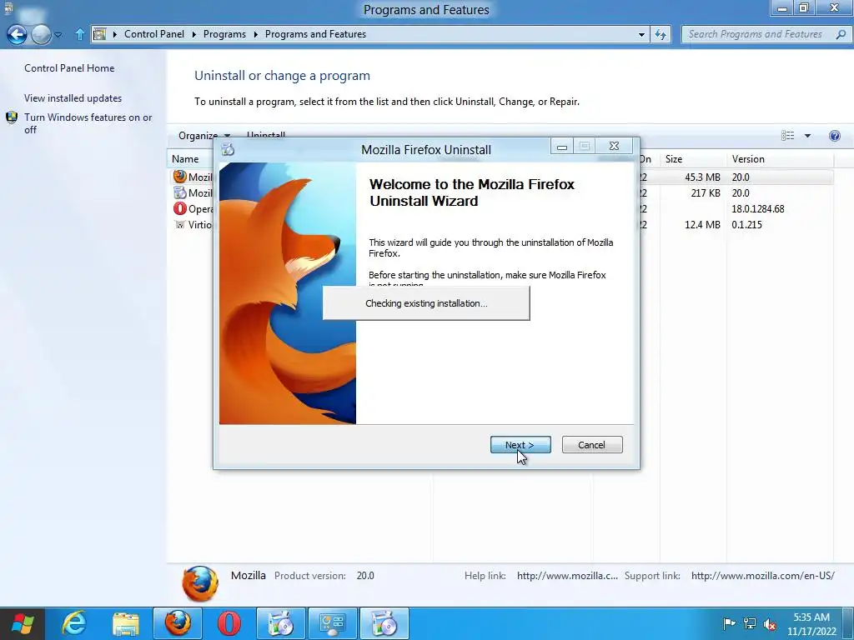Click the 12.4 MB size cell

tap(702, 225)
